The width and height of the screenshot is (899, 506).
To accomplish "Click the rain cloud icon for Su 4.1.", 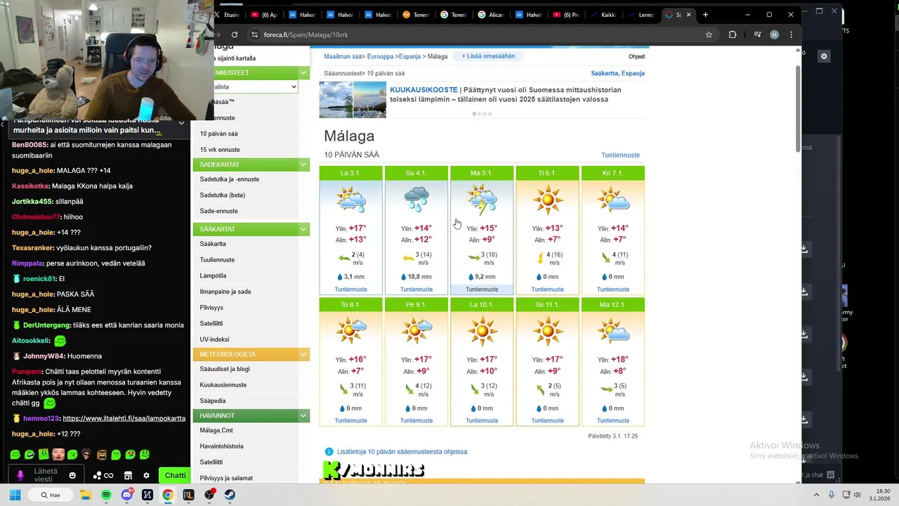I will [416, 200].
